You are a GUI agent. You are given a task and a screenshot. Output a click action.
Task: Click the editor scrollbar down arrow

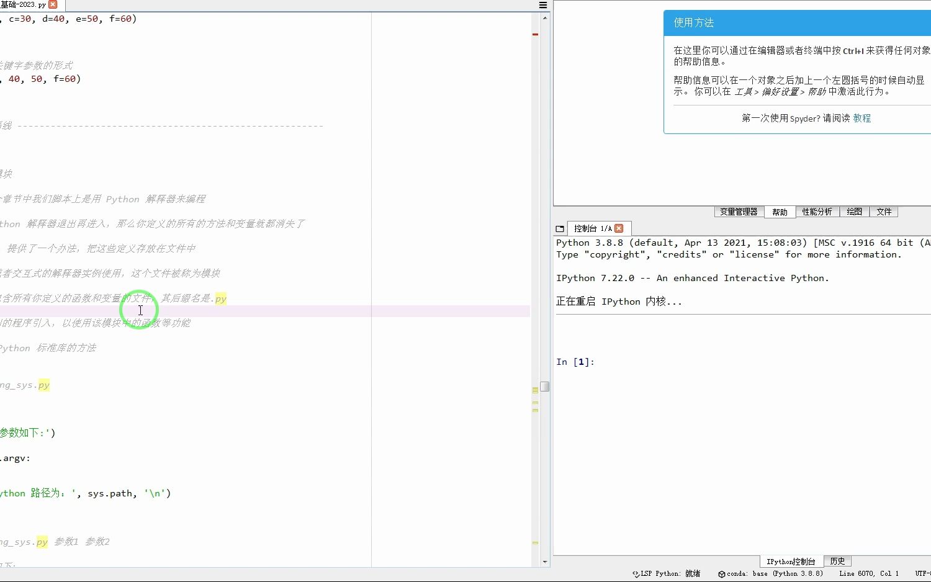point(545,562)
